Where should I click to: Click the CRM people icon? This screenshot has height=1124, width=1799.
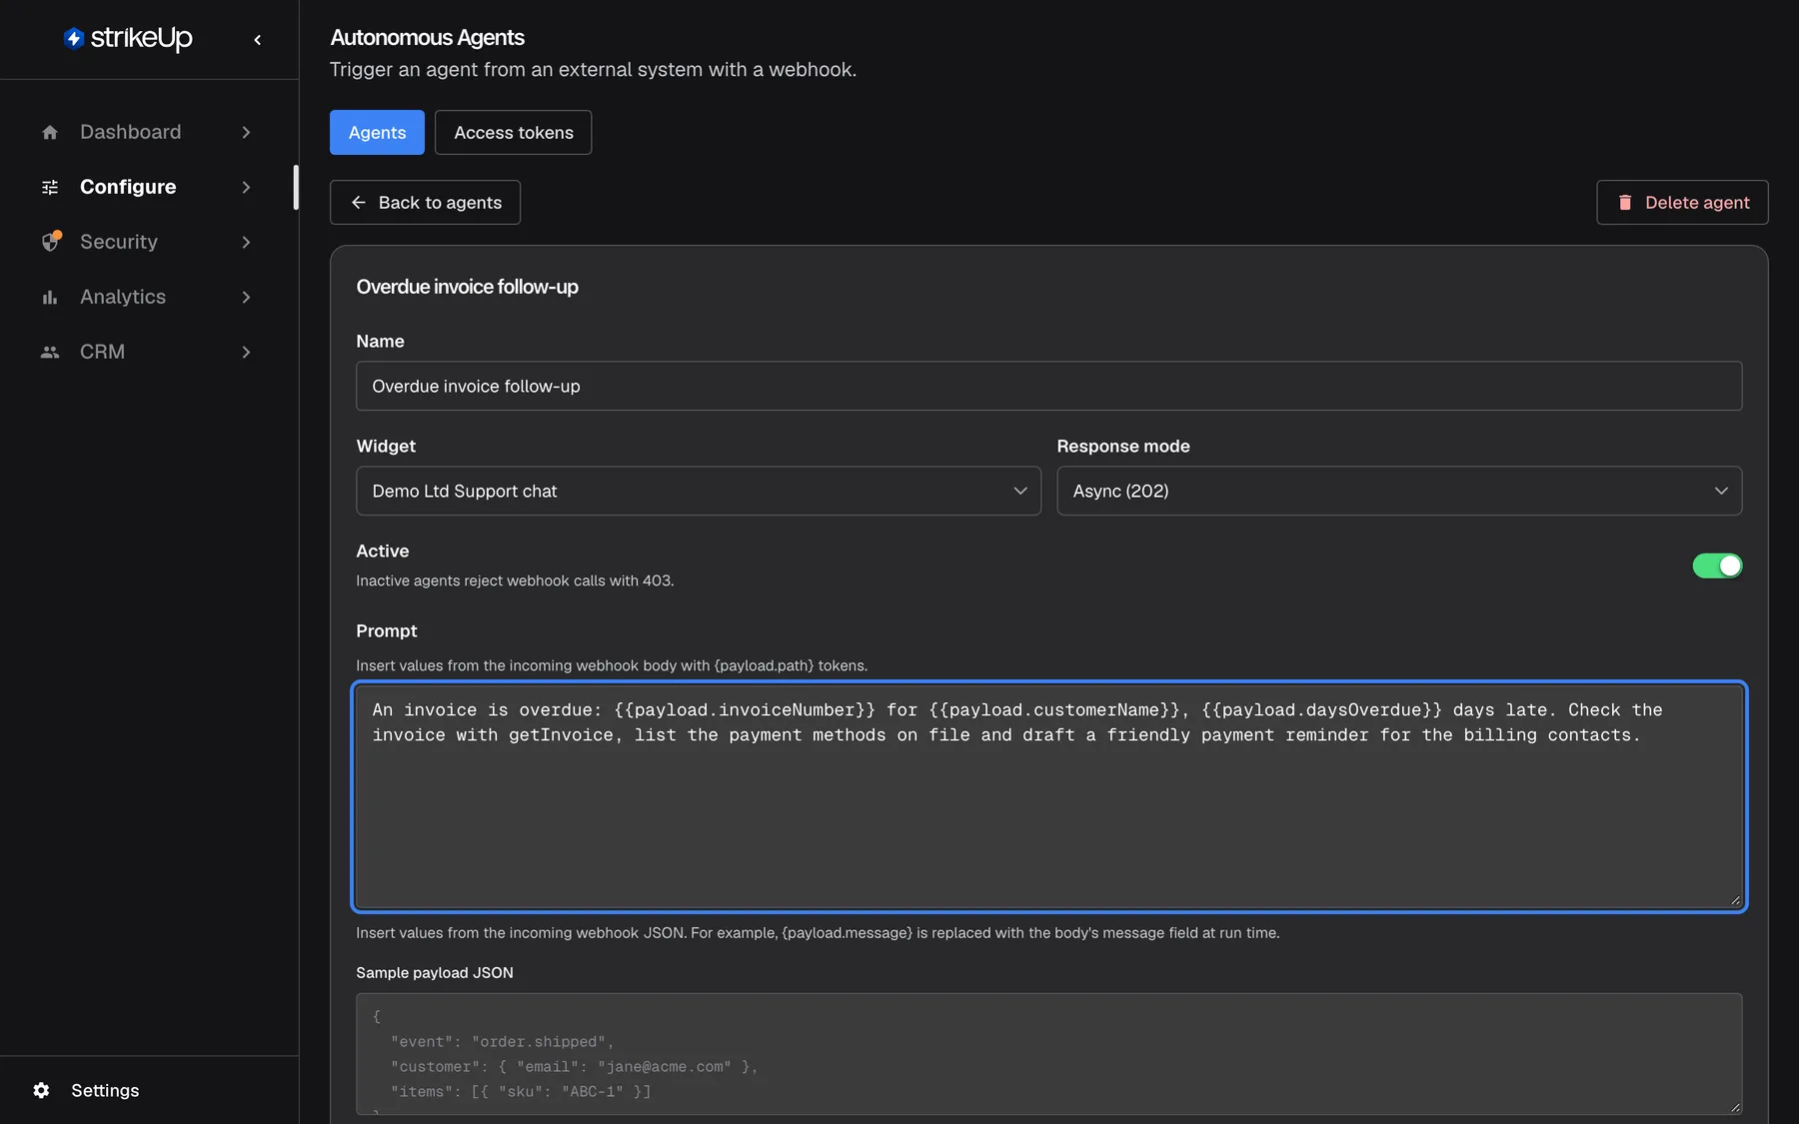(50, 352)
